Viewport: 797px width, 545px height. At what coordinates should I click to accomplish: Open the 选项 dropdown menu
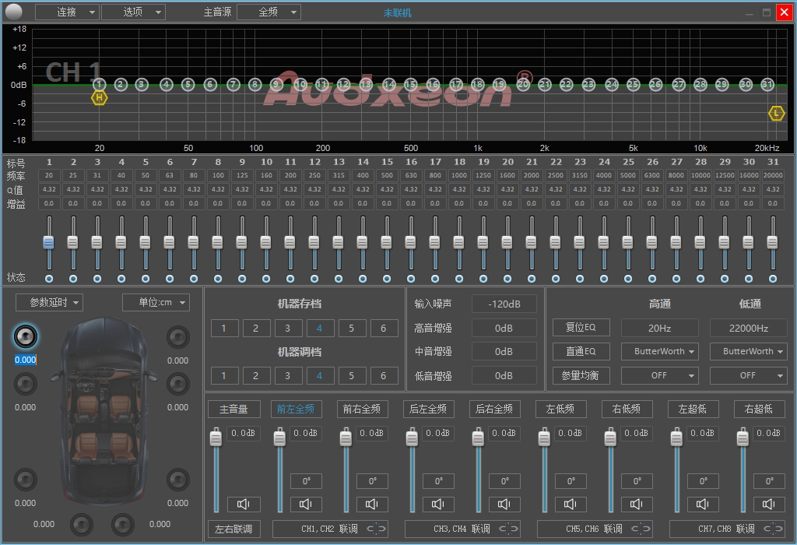pyautogui.click(x=133, y=12)
